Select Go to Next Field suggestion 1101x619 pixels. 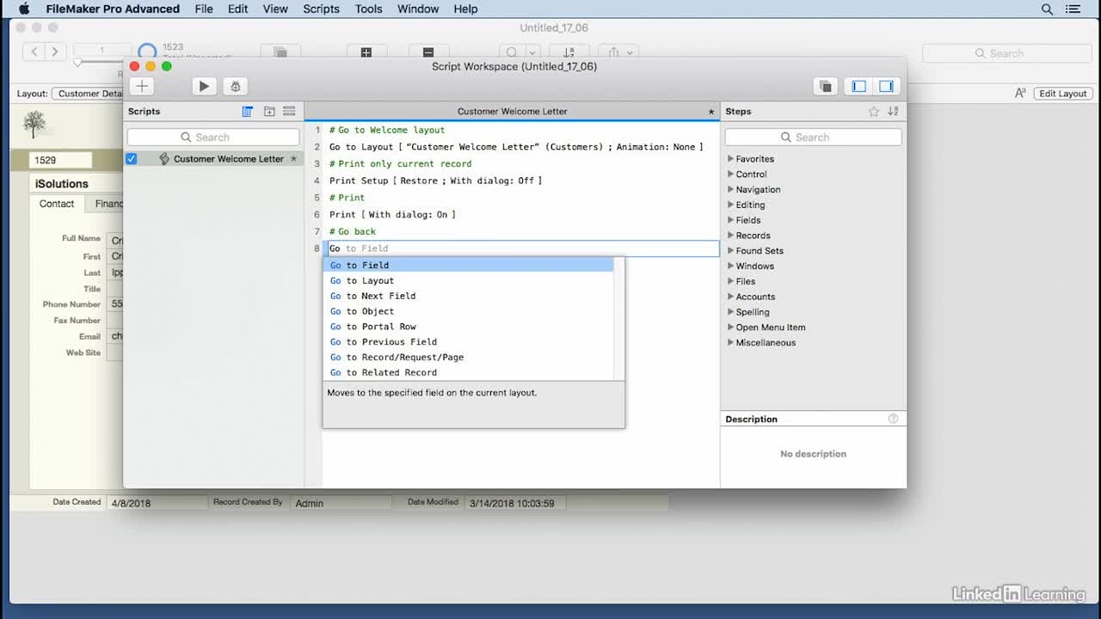click(469, 296)
